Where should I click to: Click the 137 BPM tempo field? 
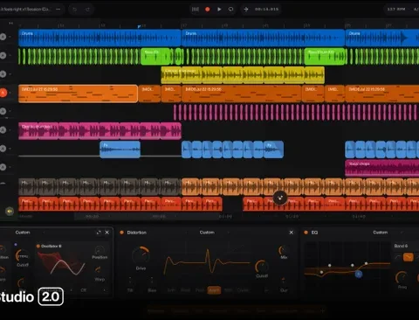(396, 9)
